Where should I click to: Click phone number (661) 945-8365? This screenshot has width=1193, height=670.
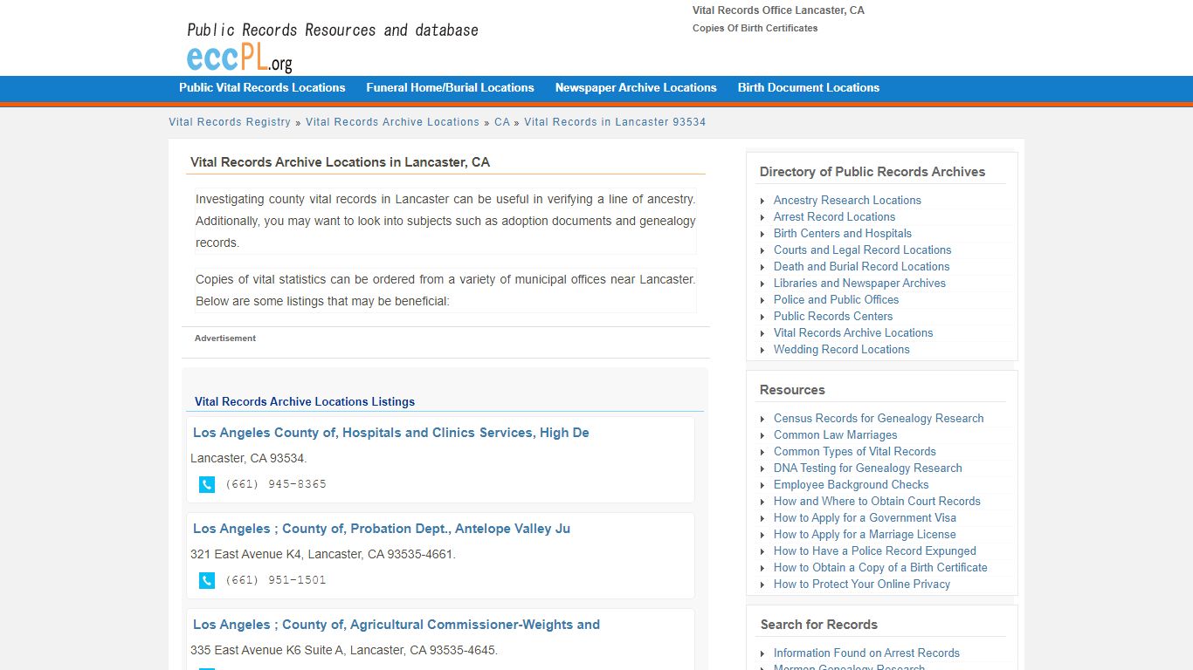276,484
